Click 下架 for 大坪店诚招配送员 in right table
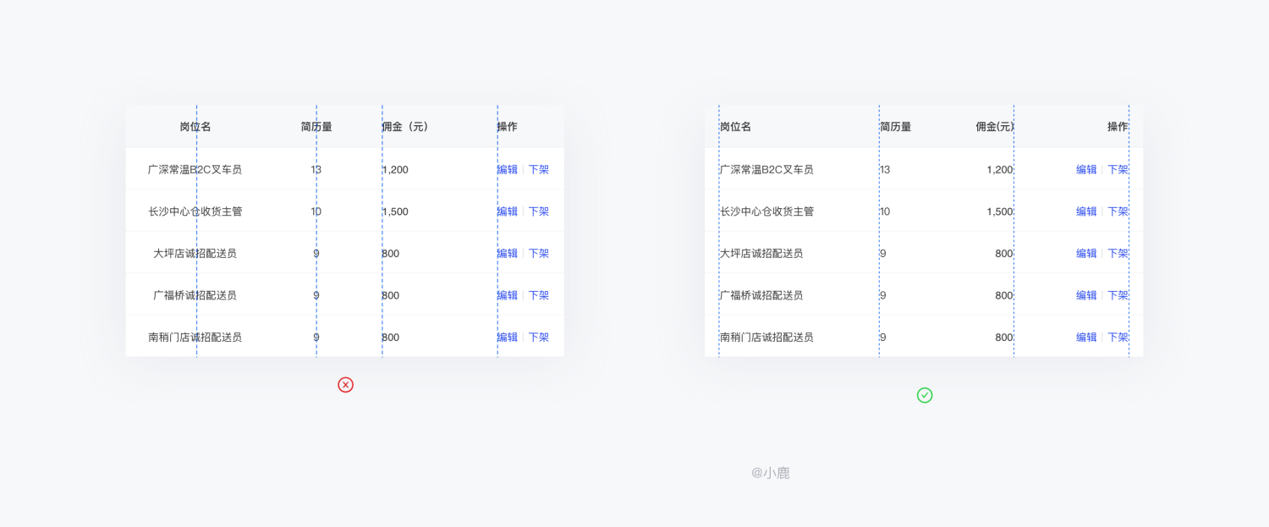 click(x=1118, y=253)
